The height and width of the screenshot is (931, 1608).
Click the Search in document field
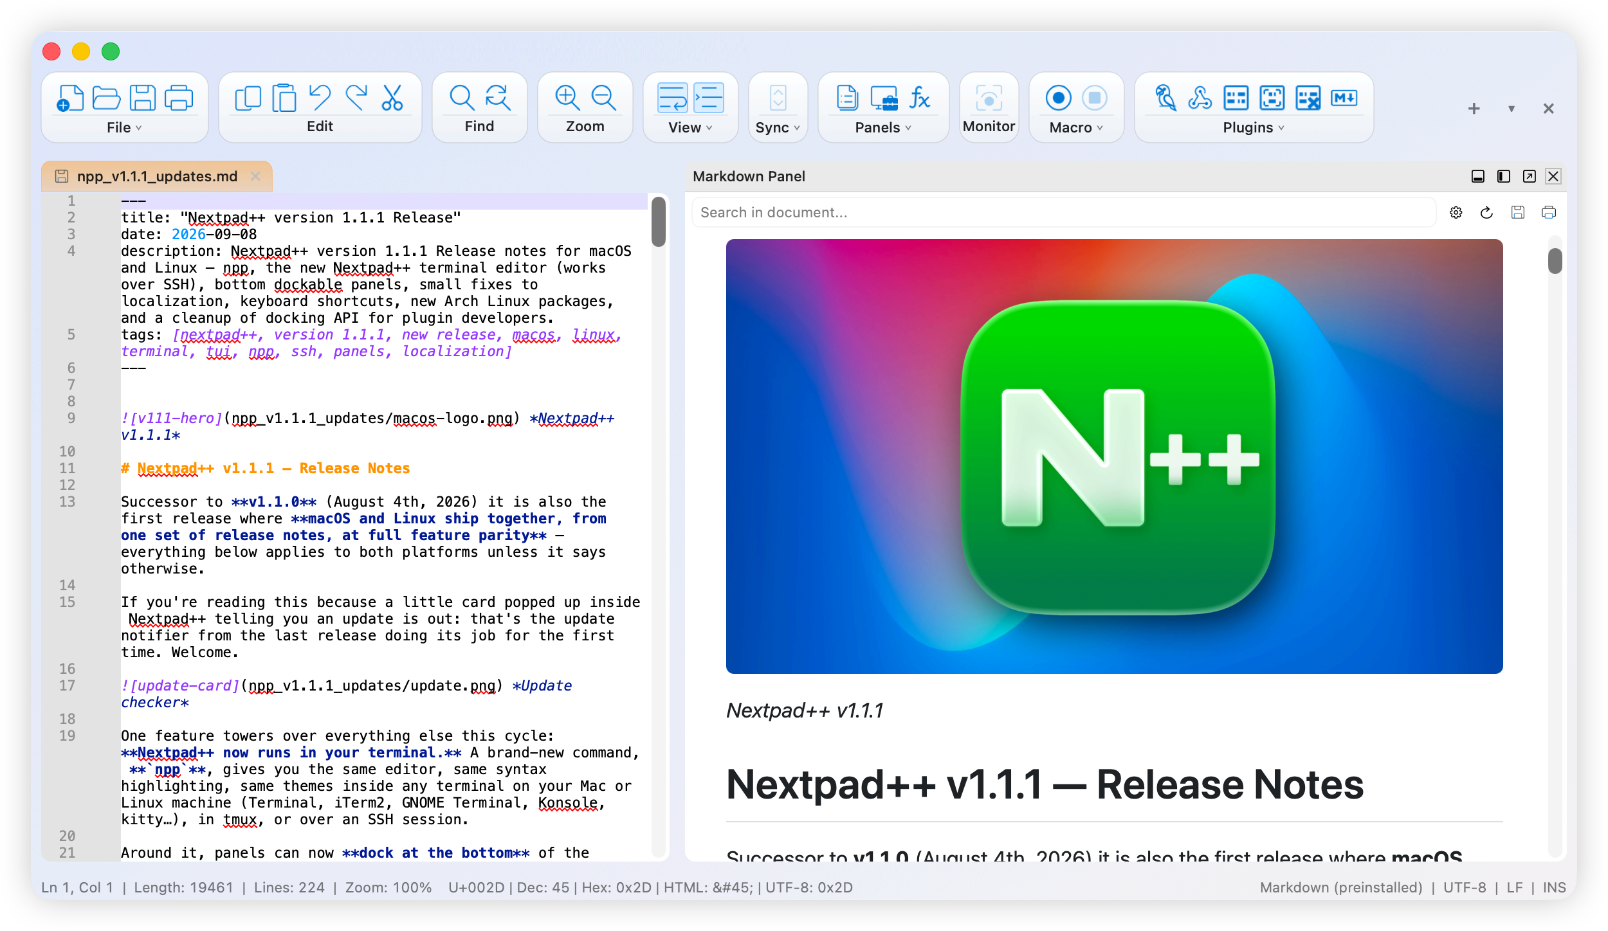click(x=1064, y=212)
